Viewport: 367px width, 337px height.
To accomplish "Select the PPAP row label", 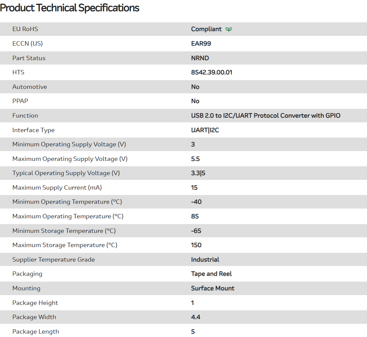I will [20, 101].
